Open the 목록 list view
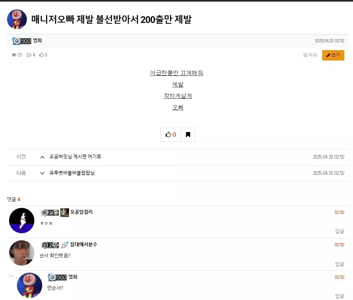Viewport: 353px width, 300px height. 310,55
